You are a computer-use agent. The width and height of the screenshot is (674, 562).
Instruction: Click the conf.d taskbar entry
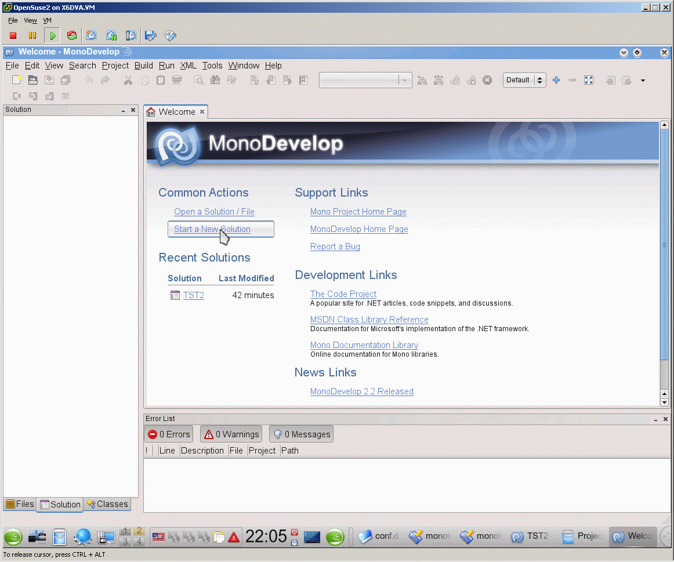[378, 536]
